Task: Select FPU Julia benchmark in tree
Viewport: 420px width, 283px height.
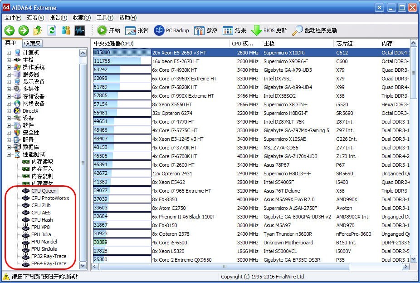Action: click(41, 234)
